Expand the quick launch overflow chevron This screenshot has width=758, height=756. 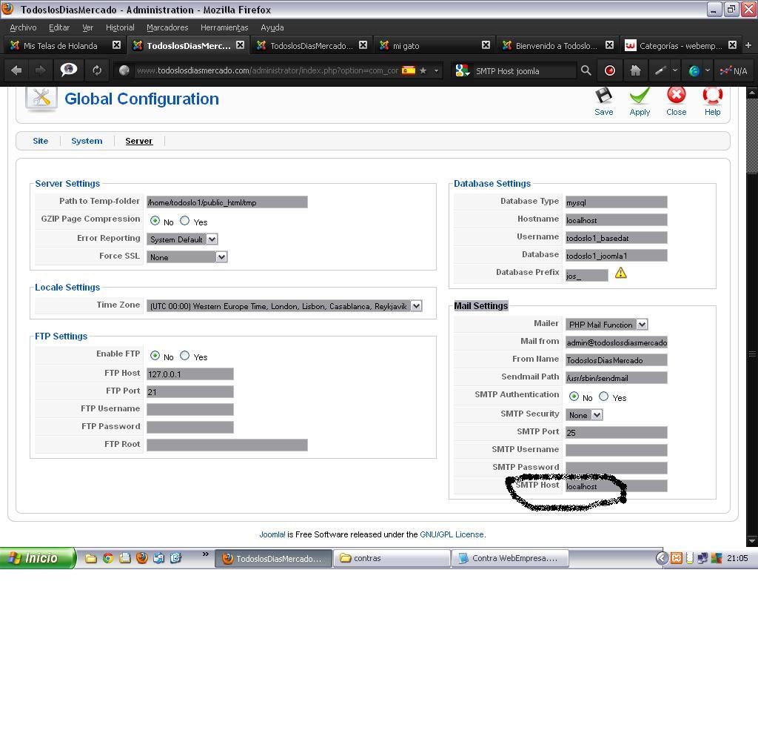pyautogui.click(x=206, y=554)
